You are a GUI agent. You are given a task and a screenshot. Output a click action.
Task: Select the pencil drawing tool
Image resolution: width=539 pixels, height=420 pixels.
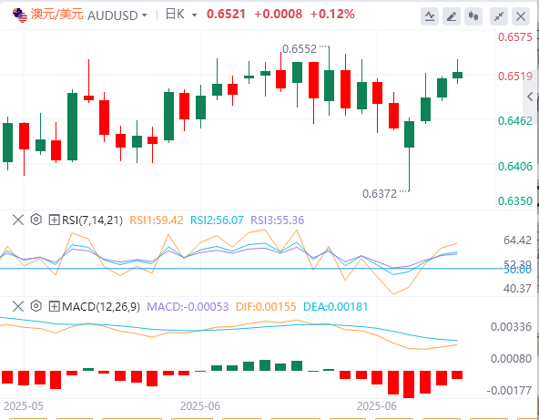pos(452,16)
